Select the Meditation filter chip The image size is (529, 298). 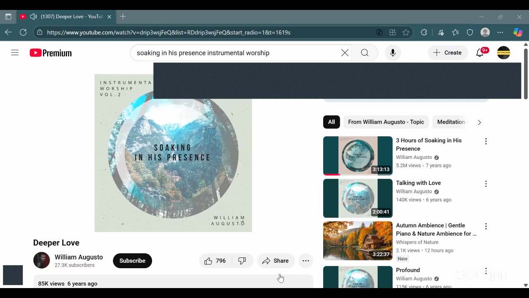[450, 122]
